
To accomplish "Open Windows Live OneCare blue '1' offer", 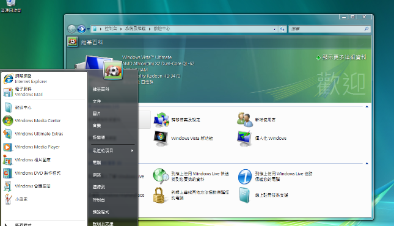I will coord(275,177).
